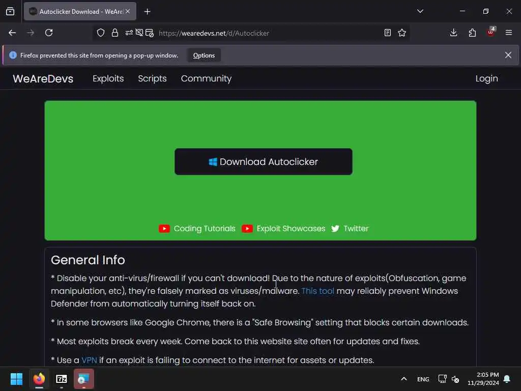Viewport: 521px width, 391px height.
Task: Close the Autoclicker Download tab
Action: [128, 11]
